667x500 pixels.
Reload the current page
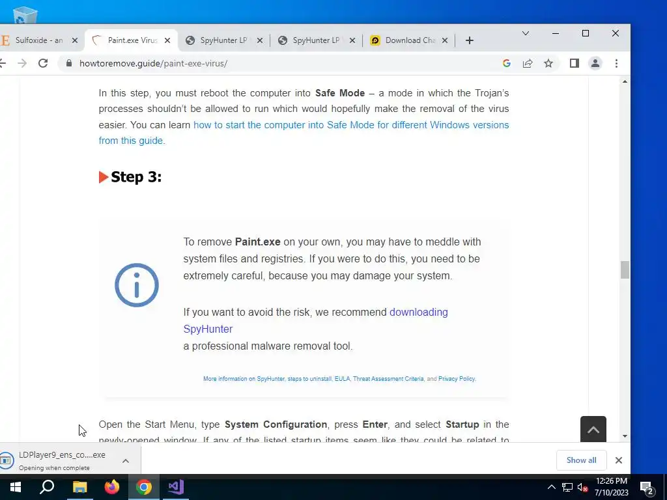(43, 63)
